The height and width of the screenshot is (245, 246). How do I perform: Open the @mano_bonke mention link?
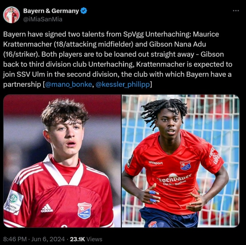[69, 85]
